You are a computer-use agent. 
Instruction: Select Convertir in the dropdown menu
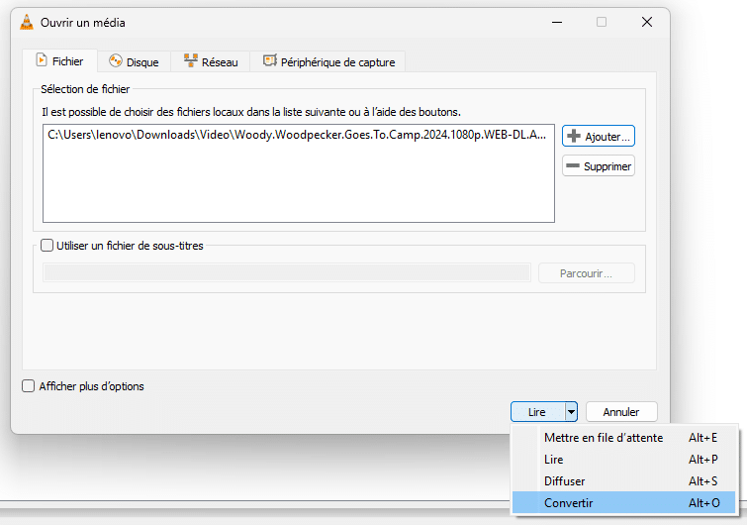(569, 503)
